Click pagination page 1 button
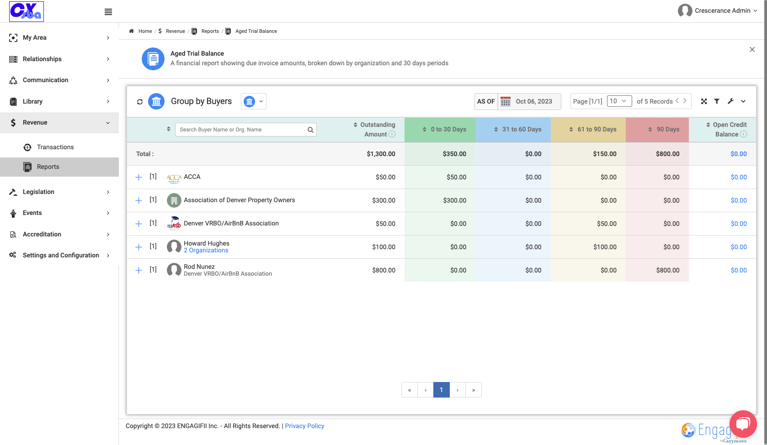The image size is (767, 445). tap(442, 390)
